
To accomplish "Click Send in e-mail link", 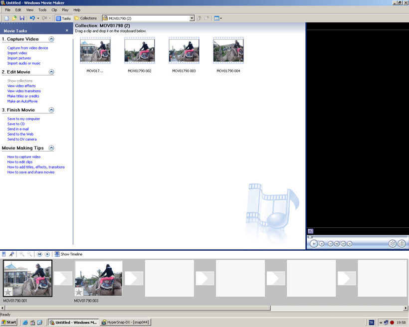I will tap(18, 129).
